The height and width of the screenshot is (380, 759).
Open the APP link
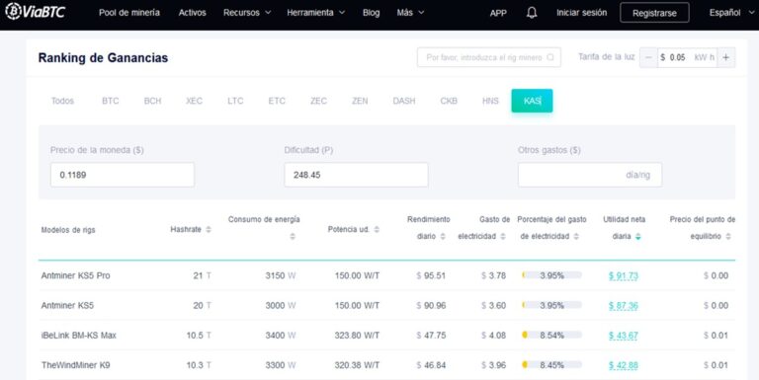tap(498, 13)
